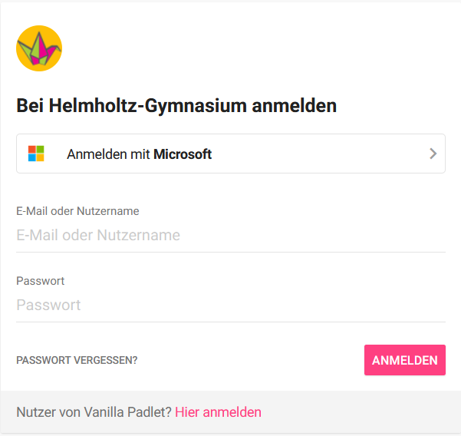Click the Microsoft four-square logo icon
This screenshot has width=461, height=436.
(x=36, y=154)
